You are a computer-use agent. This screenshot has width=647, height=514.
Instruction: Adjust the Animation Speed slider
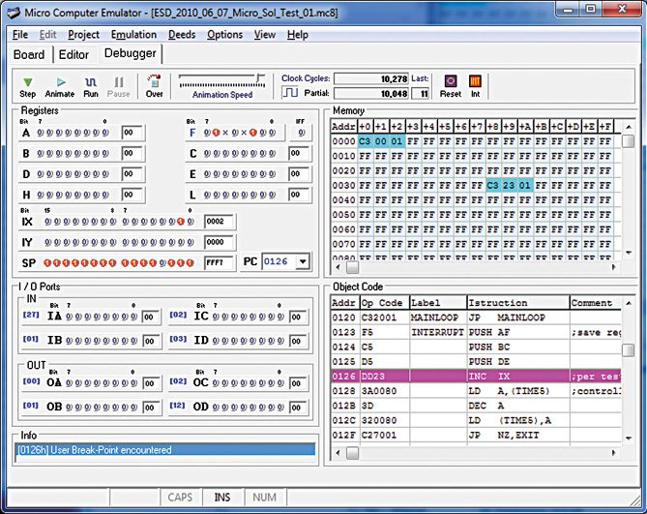[x=258, y=77]
